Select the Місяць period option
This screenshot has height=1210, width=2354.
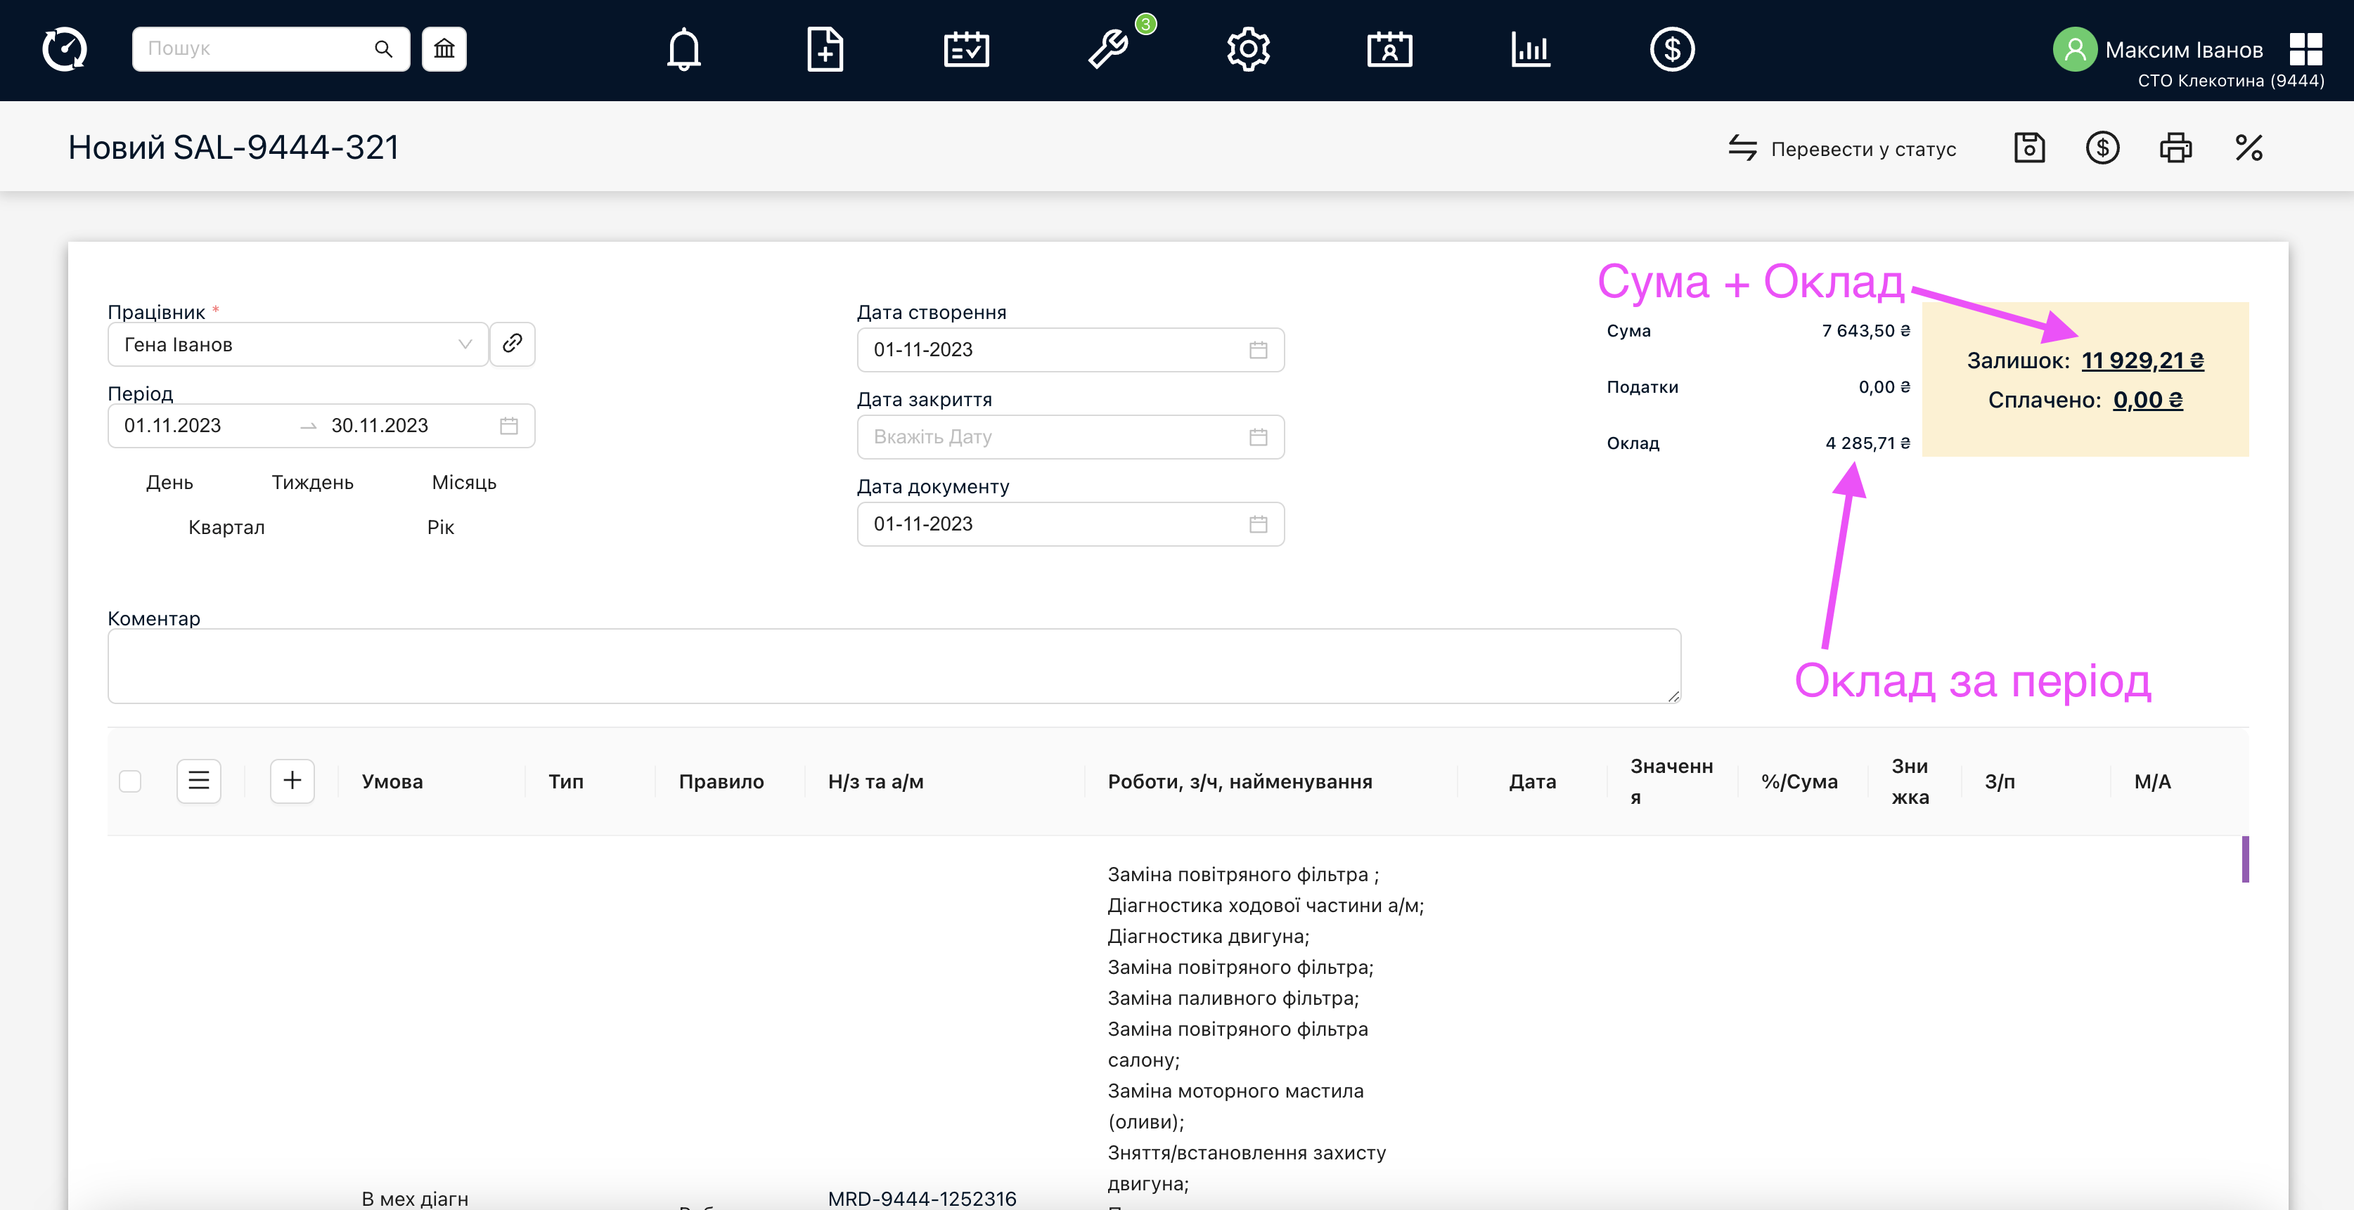coord(463,482)
